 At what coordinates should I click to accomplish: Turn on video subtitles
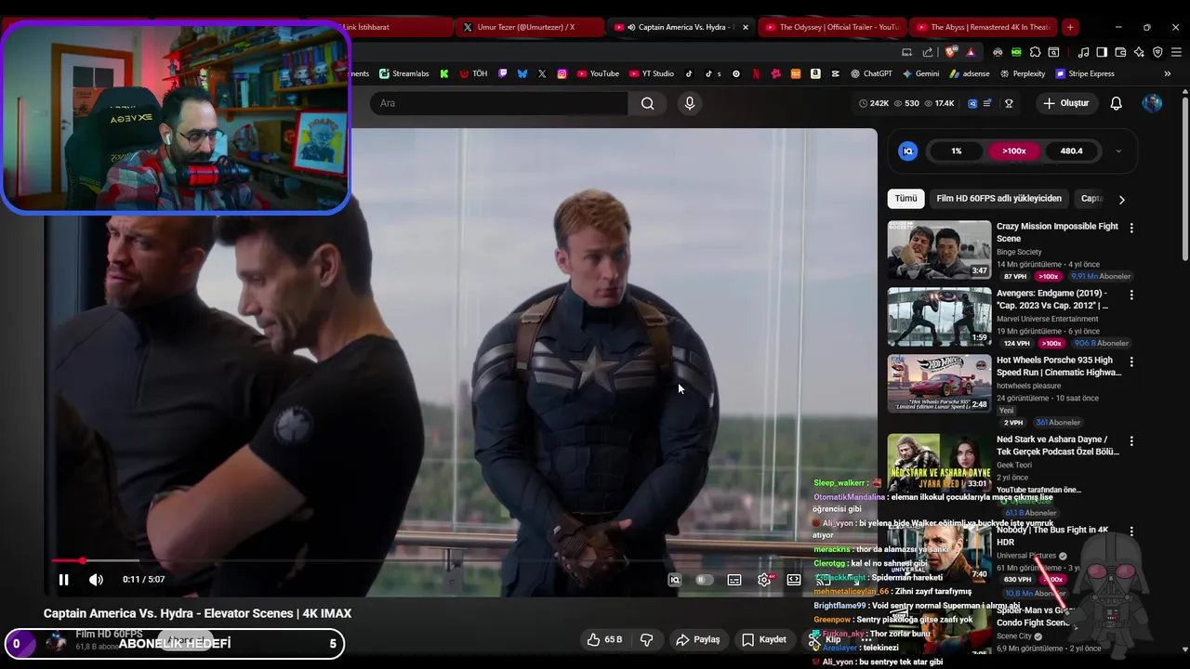tap(734, 580)
